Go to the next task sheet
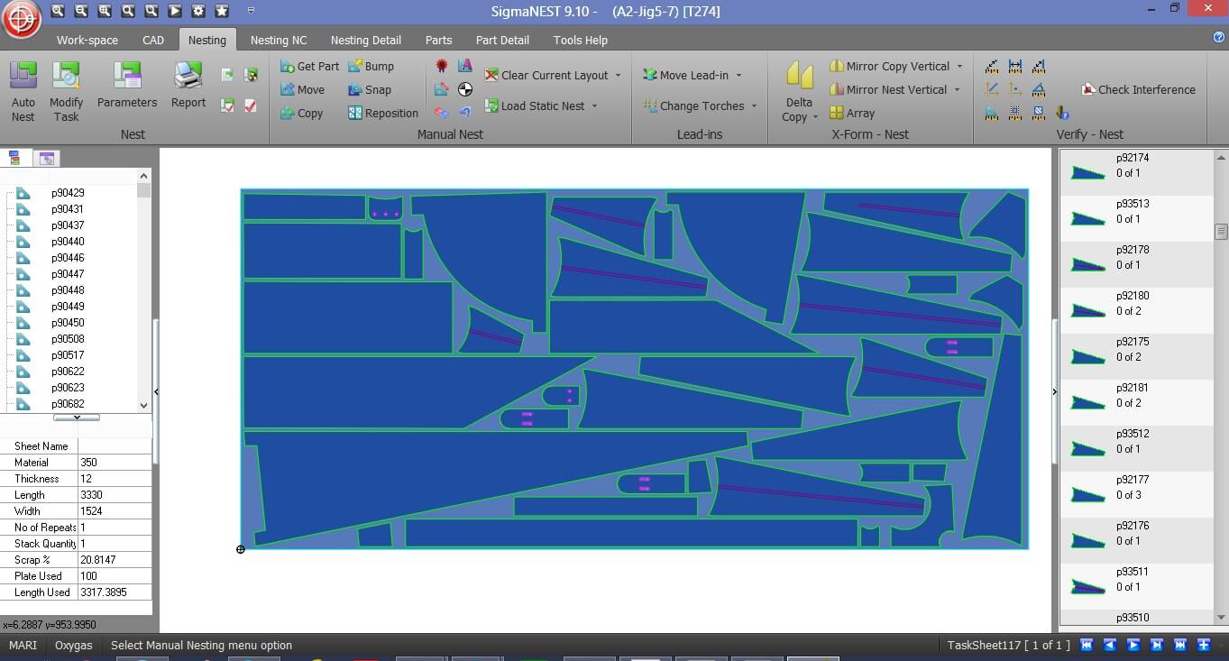This screenshot has height=661, width=1229. tap(1133, 645)
